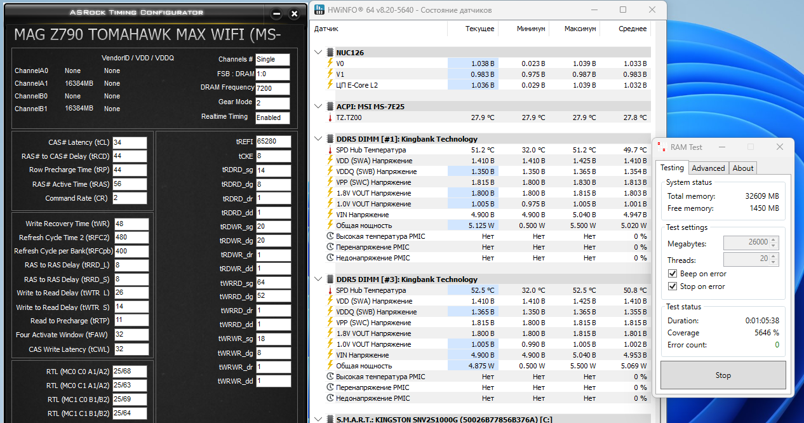Click the V0 voltage lightning icon
Screen dimensions: 804x423
coord(330,64)
